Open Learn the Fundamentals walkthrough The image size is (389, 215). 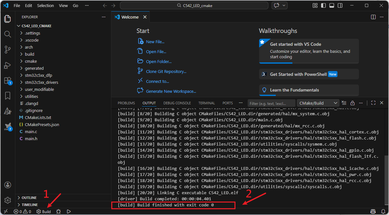(x=309, y=90)
